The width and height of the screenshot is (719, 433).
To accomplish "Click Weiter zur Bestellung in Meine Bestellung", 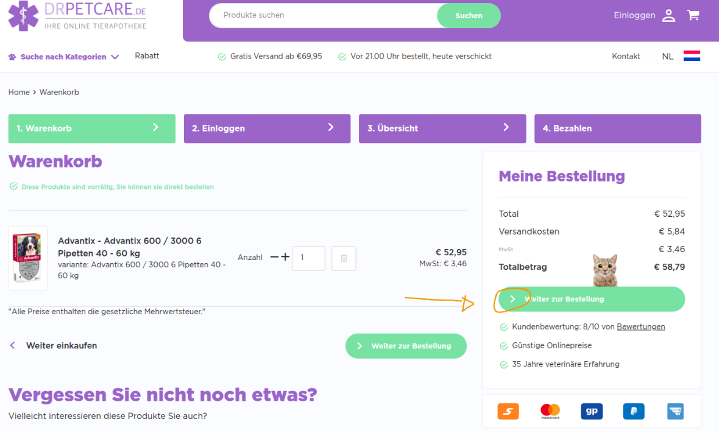I will [x=592, y=299].
